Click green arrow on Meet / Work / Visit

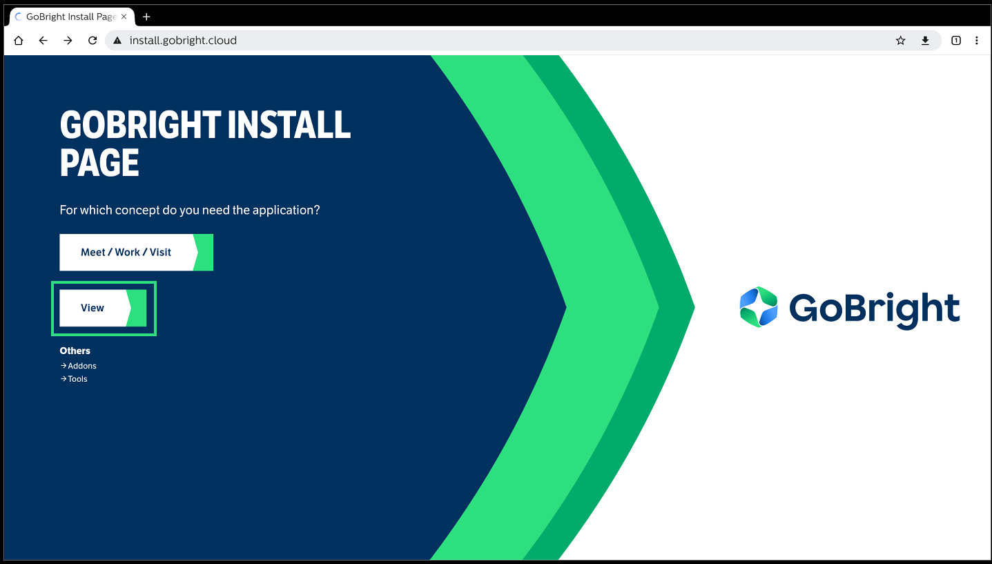[x=204, y=253]
